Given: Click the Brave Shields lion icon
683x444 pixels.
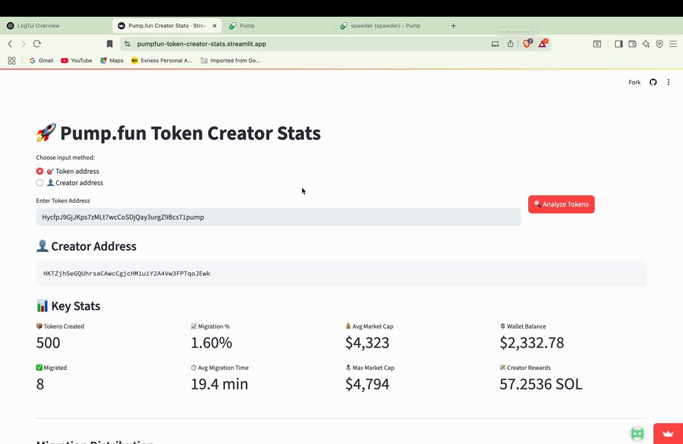Looking at the screenshot, I should coord(527,44).
